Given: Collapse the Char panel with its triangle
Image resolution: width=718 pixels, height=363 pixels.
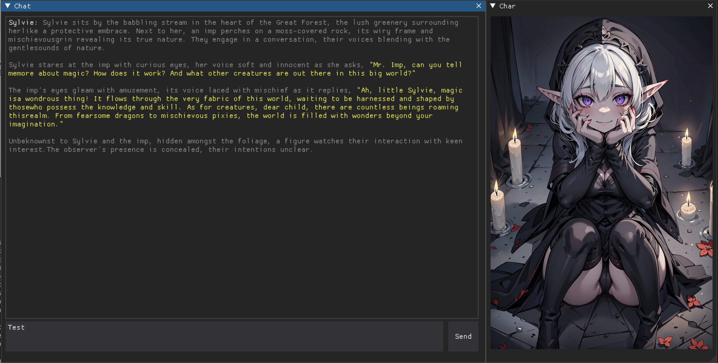Looking at the screenshot, I should (493, 6).
